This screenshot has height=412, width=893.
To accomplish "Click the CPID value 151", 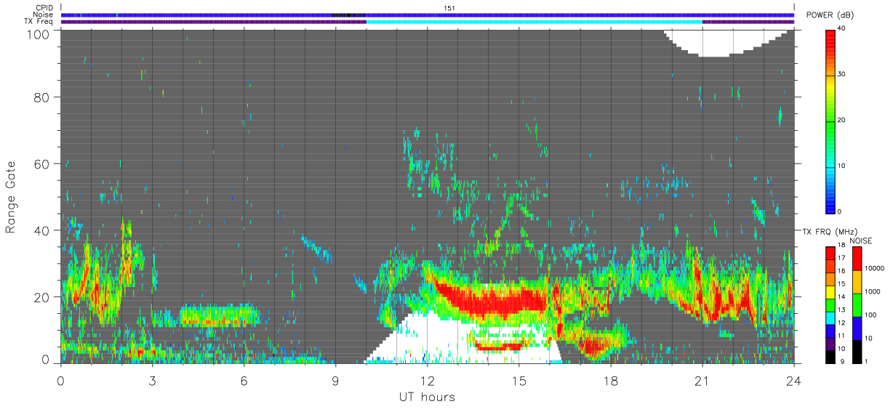I will (449, 8).
